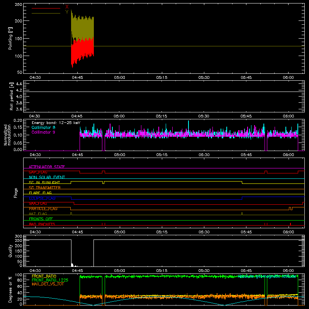Click the 'Roll period [s]' axis label
The height and width of the screenshot is (309, 309).
pyautogui.click(x=11, y=96)
